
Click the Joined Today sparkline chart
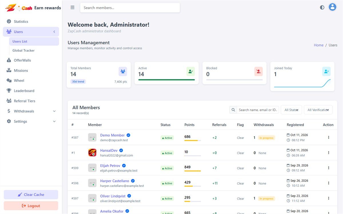[x=302, y=83]
